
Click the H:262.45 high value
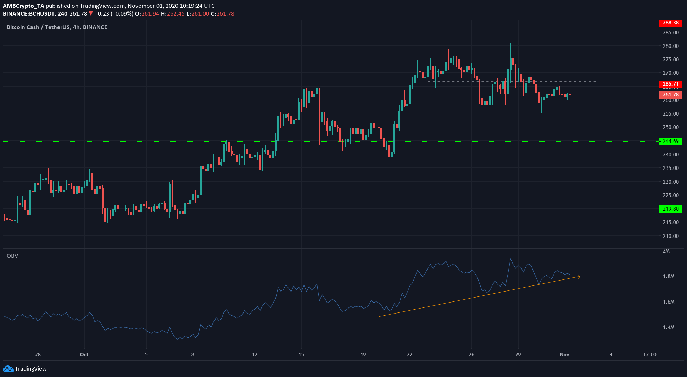(173, 14)
